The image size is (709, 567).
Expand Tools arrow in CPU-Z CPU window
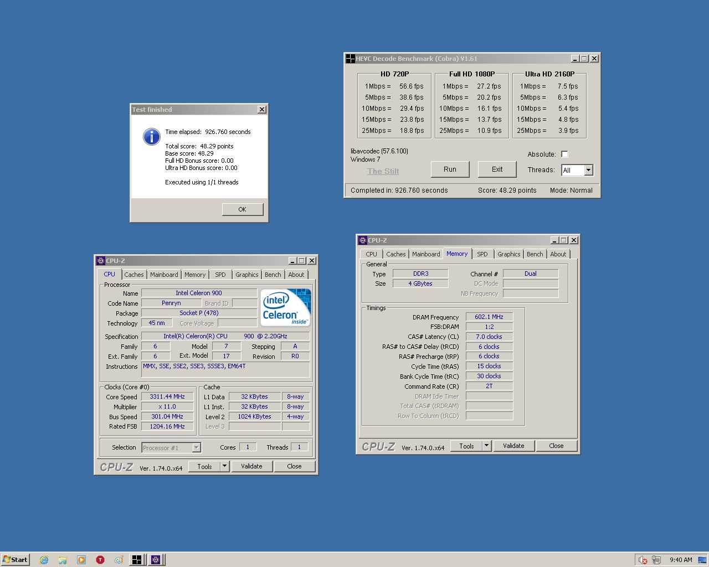225,466
